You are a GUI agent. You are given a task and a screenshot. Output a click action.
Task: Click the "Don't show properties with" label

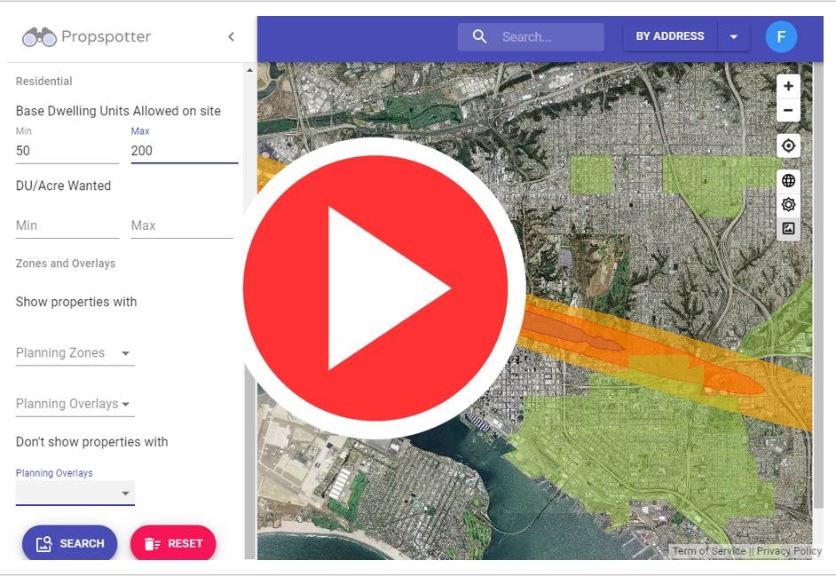(x=91, y=442)
